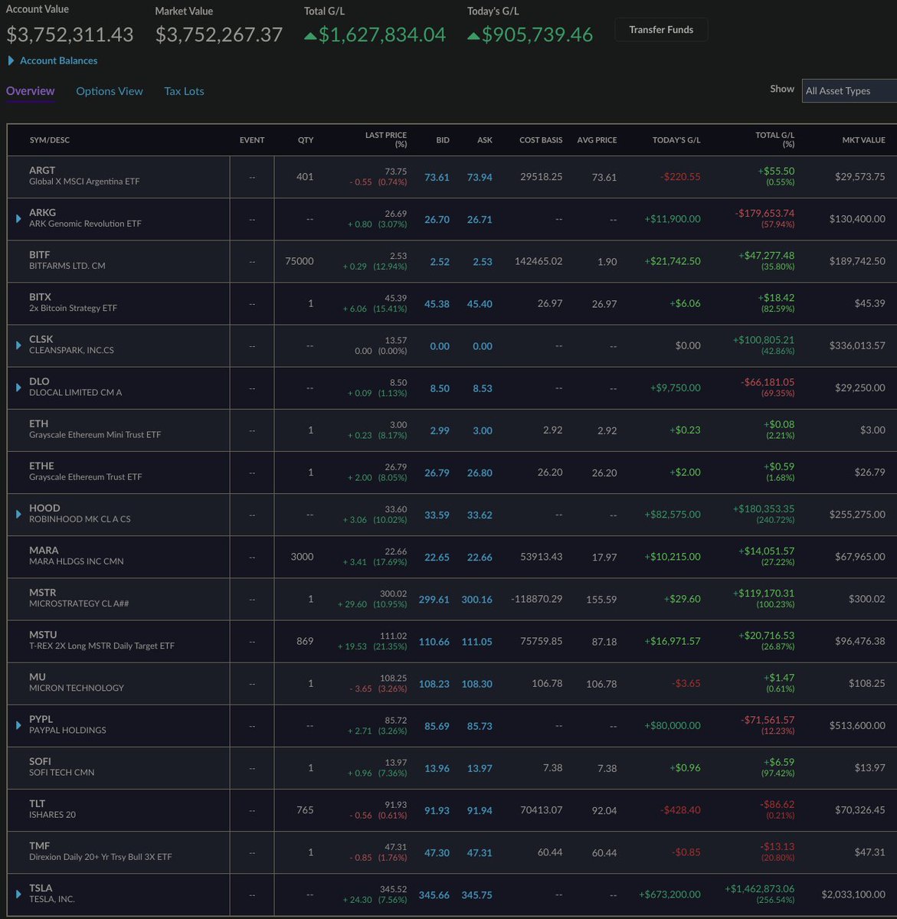Screen dimensions: 897x919
Task: Click the MU bid price 108.23
Action: click(434, 684)
